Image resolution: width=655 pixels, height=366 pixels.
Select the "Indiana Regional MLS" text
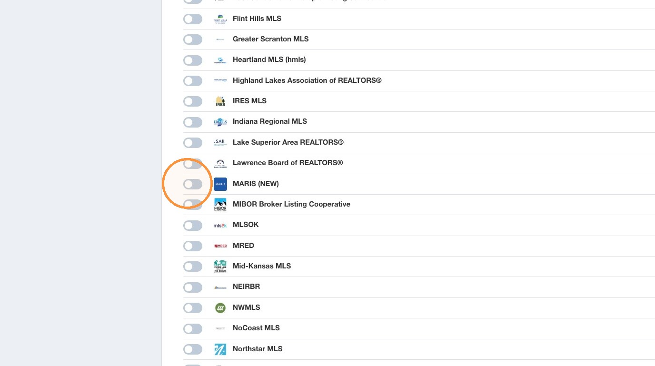coord(270,121)
